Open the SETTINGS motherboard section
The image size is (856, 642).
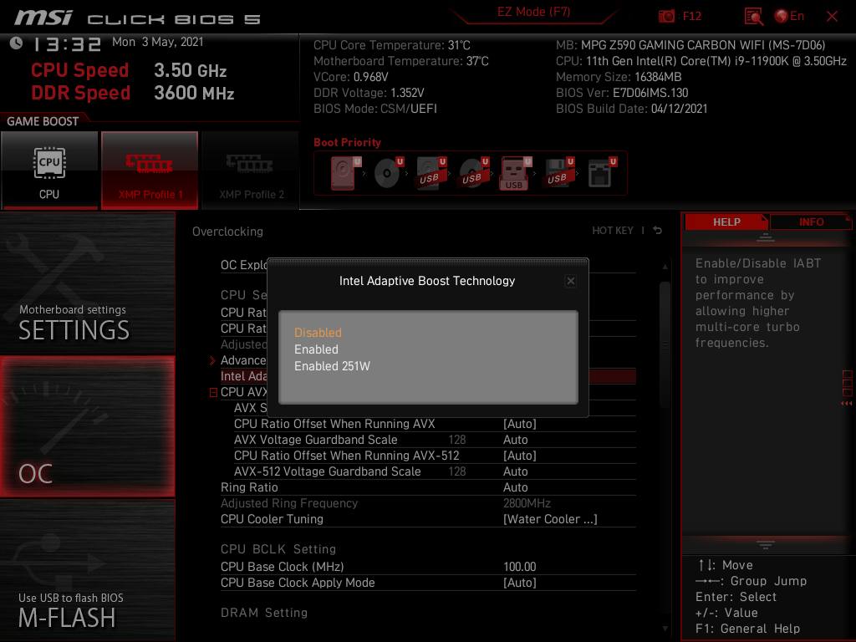87,283
